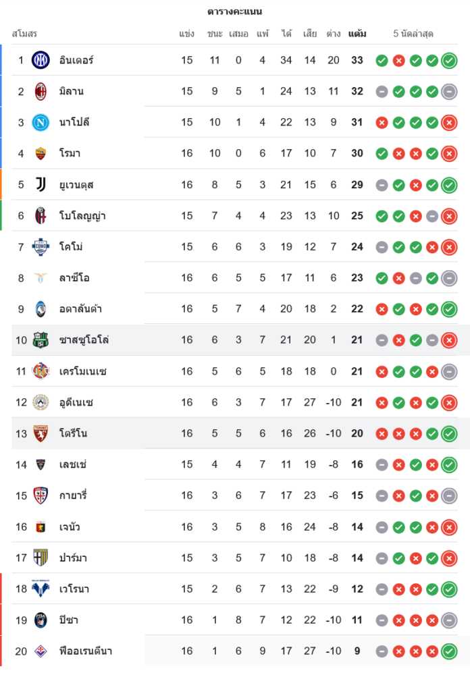Viewport: 470px width, 675px height.
Task: Select the ตารางคะแนน title tab
Action: click(x=235, y=11)
